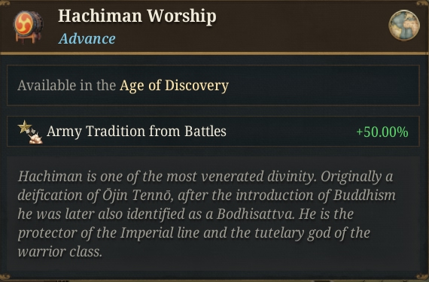Viewport: 429px width, 282px height.
Task: Click the green +50.00% modifier value
Action: [x=382, y=132]
